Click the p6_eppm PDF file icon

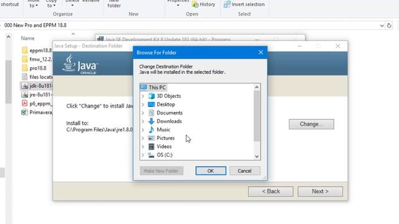(25, 103)
